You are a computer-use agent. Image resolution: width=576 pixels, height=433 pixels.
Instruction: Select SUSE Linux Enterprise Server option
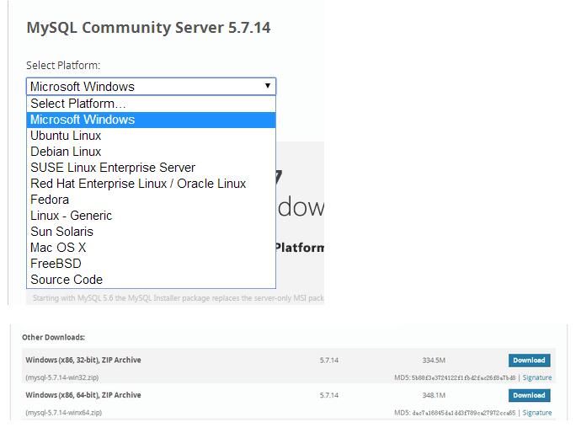[113, 168]
